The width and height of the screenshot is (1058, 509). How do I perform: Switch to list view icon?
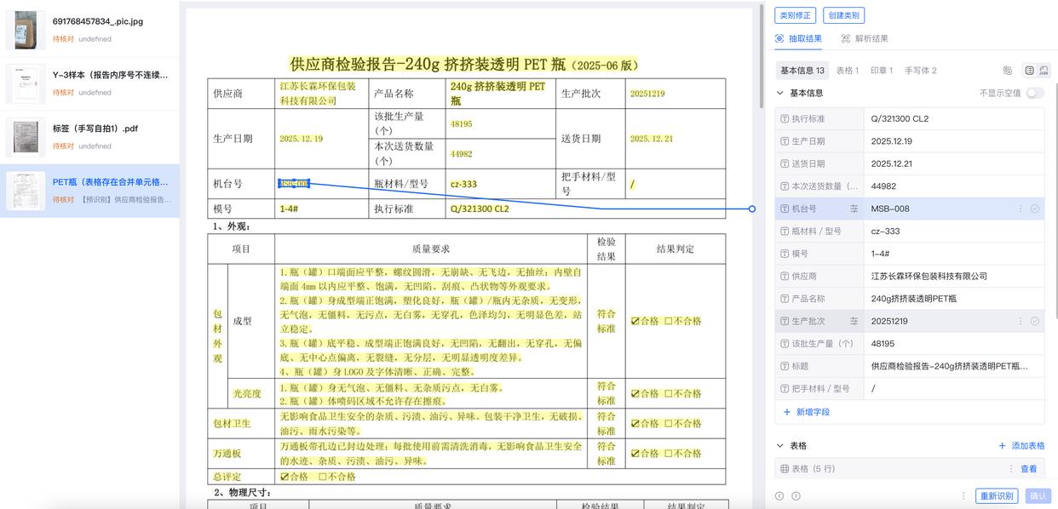pyautogui.click(x=1029, y=71)
